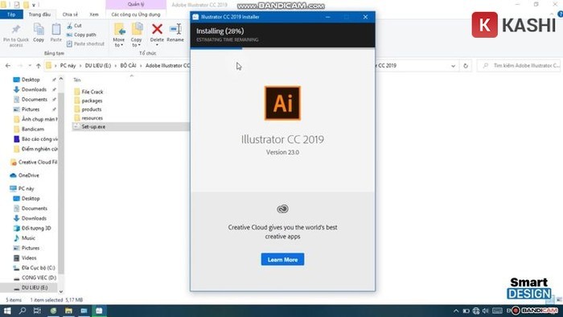Click Creative Cloud logo in installer
The height and width of the screenshot is (317, 563).
click(282, 209)
